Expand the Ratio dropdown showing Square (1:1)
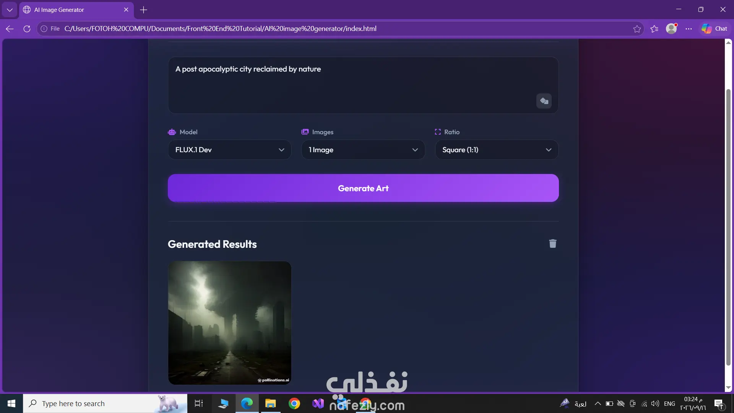 497,150
